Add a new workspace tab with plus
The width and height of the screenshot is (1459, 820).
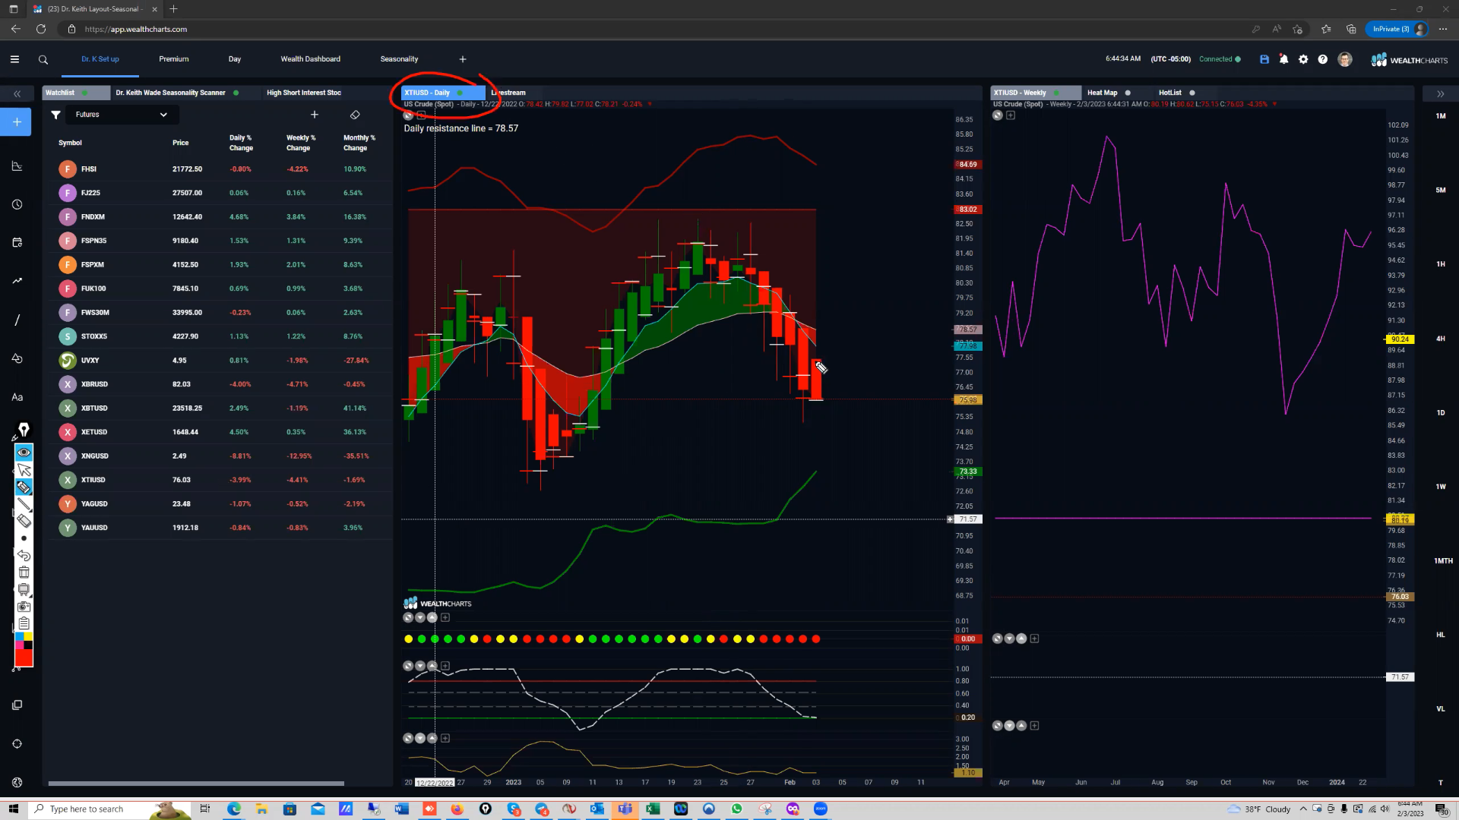tap(463, 59)
